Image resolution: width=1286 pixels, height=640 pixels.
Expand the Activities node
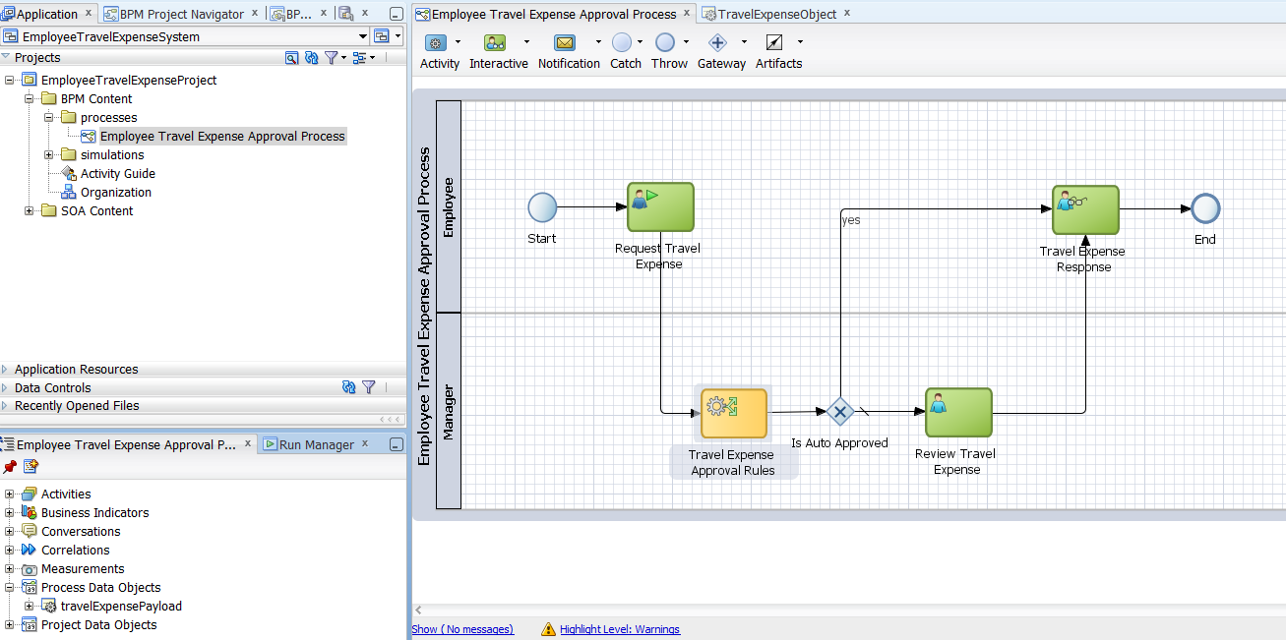[10, 494]
